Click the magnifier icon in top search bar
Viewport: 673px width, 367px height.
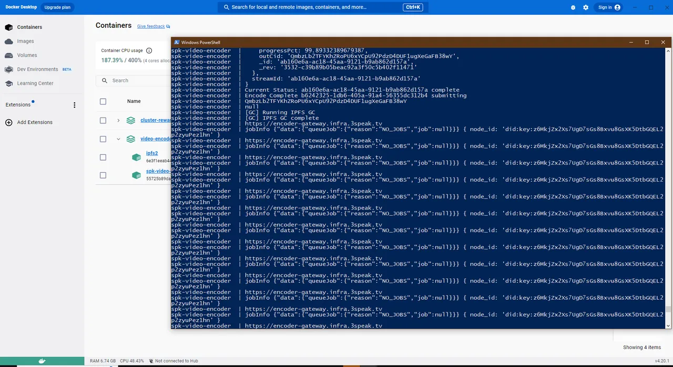pyautogui.click(x=227, y=7)
